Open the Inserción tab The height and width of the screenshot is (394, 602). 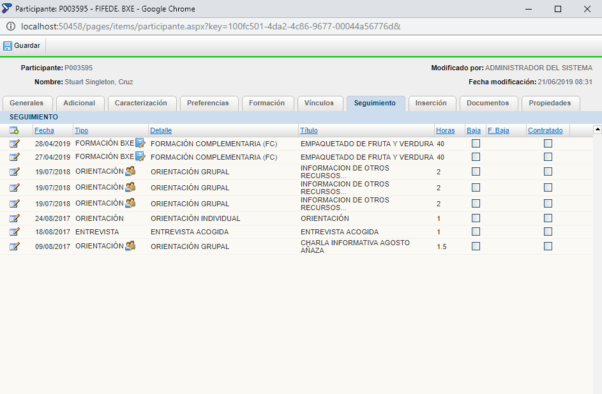pos(432,103)
